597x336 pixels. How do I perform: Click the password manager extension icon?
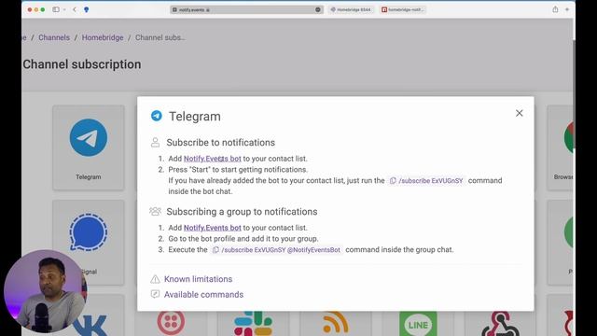click(x=87, y=9)
